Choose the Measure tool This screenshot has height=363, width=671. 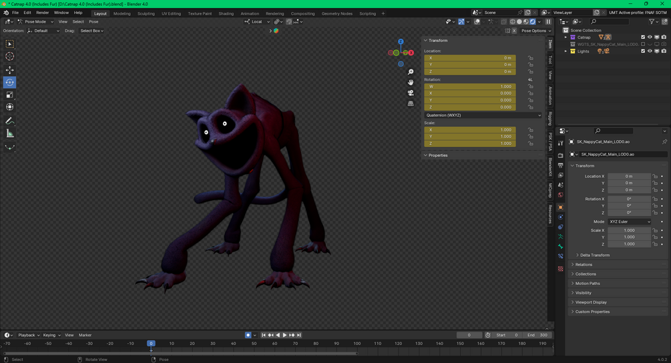click(9, 133)
